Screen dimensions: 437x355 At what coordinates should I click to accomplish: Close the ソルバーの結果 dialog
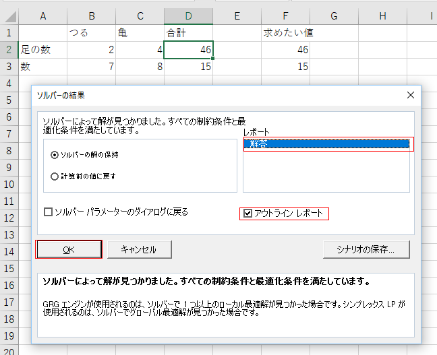(410, 95)
